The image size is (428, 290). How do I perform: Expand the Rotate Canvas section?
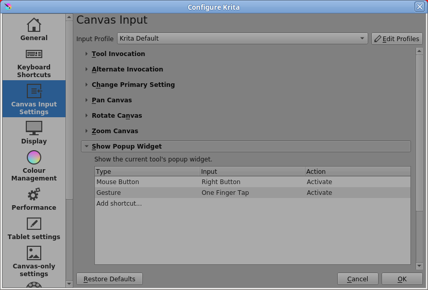tap(117, 116)
